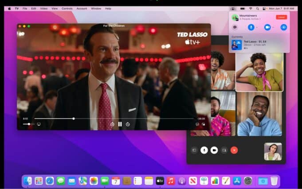This screenshot has width=302, height=189.
Task: Open Messages from the Dock
Action: pos(61,181)
